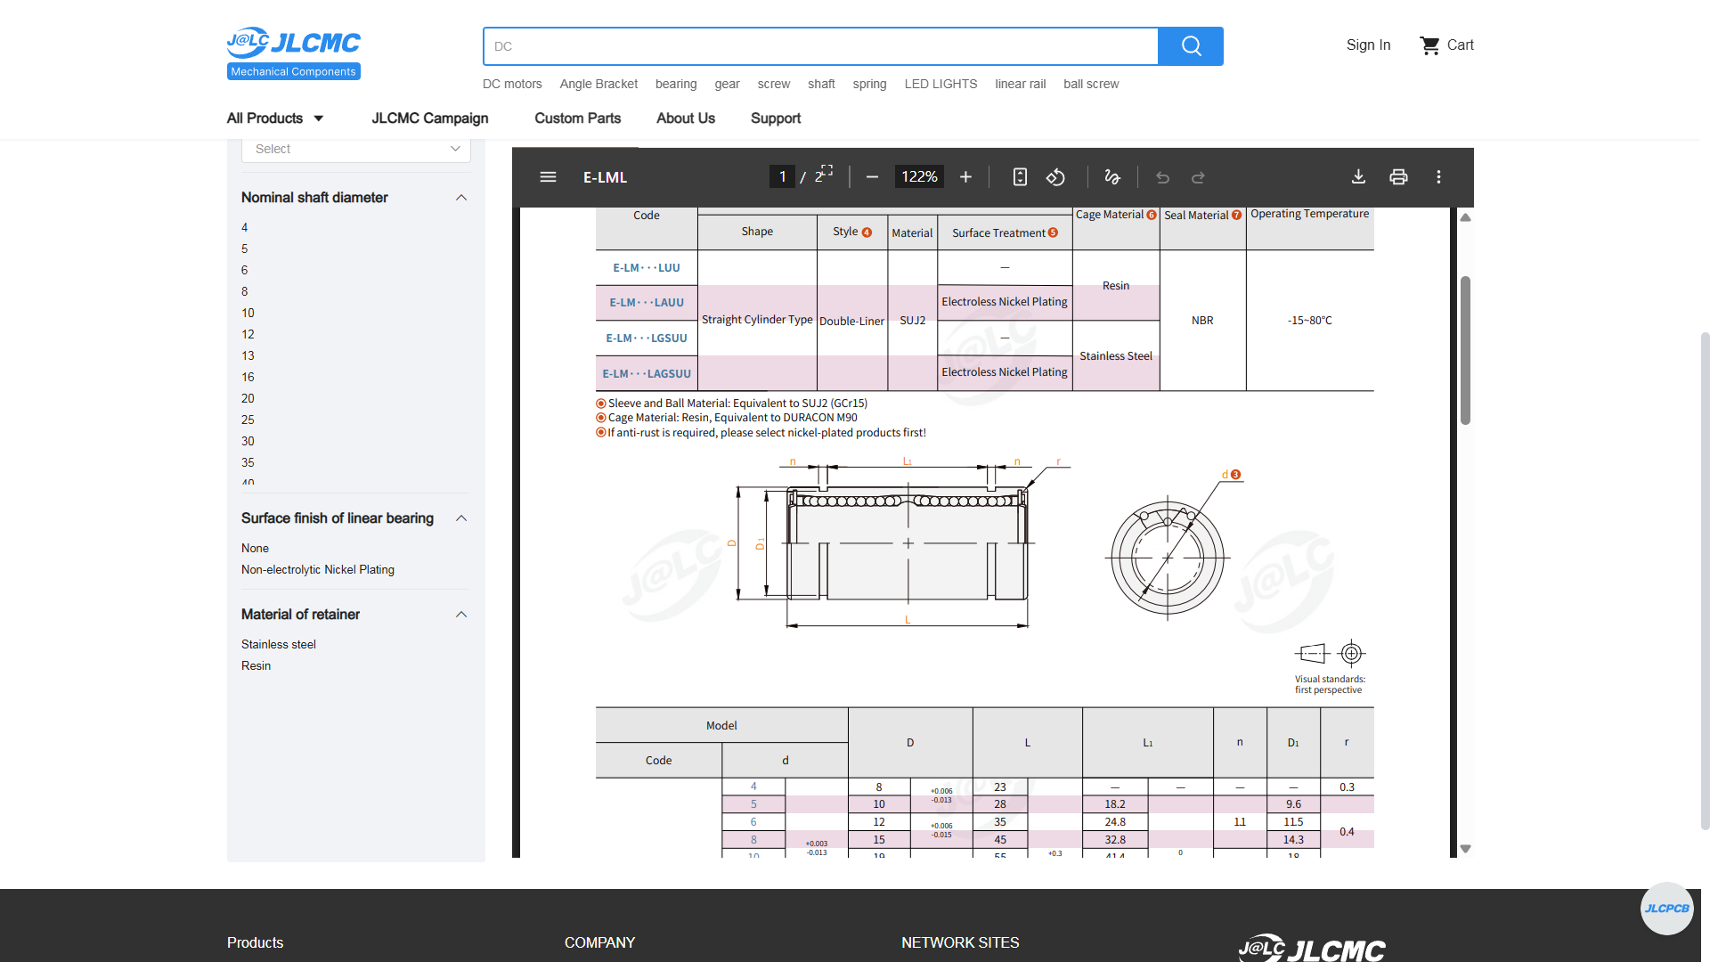Viewport: 1710px width, 962px height.
Task: Select Resin retainer filter
Action: coord(256,666)
